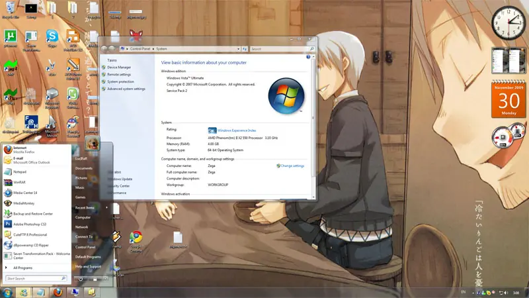Viewport: 529px width, 298px height.
Task: Open Games from Start menu
Action: (x=80, y=197)
